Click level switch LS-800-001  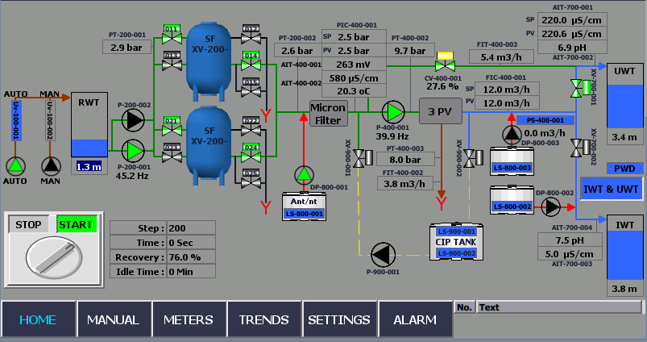[x=304, y=214]
